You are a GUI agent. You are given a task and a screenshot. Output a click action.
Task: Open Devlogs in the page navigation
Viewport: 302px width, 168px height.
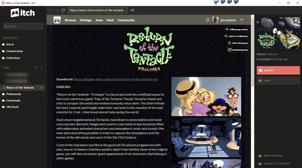point(86,20)
